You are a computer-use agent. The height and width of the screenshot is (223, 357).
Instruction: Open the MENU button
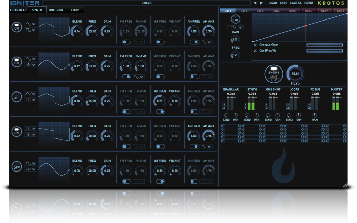point(309,3)
